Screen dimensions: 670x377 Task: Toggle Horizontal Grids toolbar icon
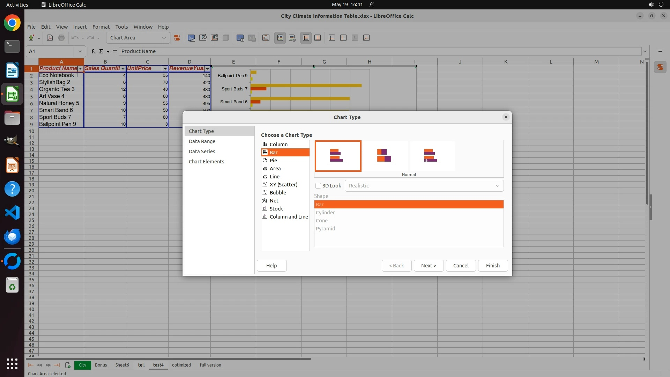[x=306, y=38]
